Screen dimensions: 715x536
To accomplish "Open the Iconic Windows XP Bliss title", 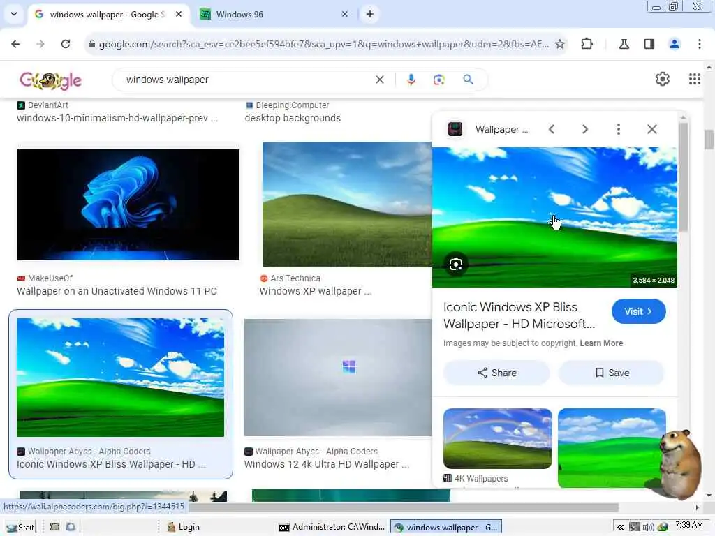I will click(x=519, y=315).
